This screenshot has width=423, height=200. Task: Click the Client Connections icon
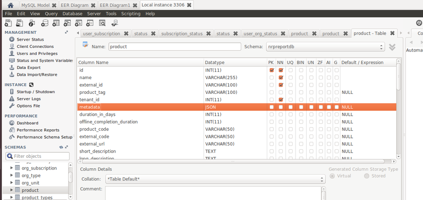(11, 47)
